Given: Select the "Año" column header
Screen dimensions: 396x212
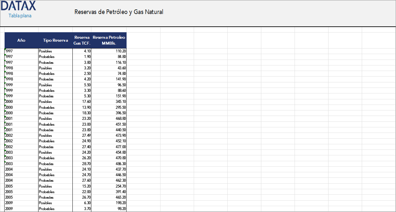Looking at the screenshot, I should (x=21, y=40).
